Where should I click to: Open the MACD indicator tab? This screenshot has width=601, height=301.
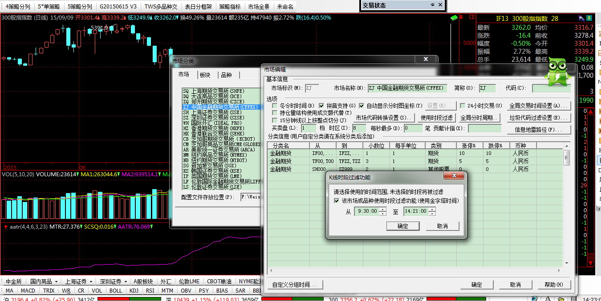28,291
